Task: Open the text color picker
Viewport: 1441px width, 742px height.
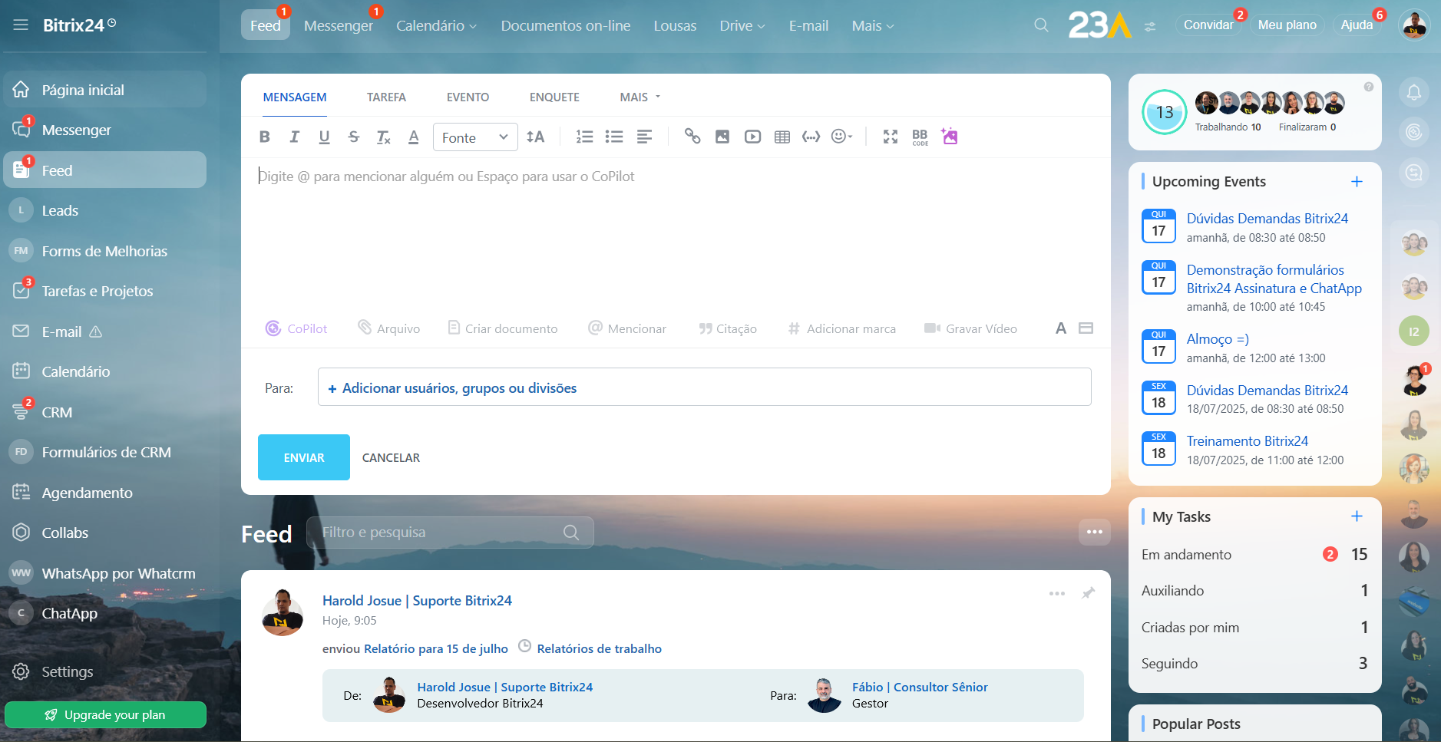Action: tap(414, 137)
